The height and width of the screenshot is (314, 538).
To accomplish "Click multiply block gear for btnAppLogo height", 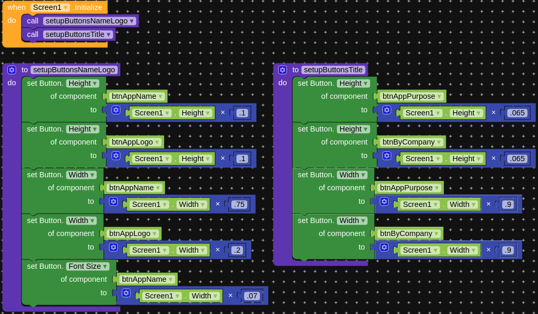I will [116, 156].
